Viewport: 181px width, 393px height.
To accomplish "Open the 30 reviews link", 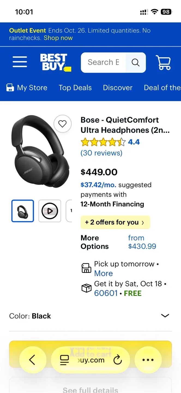I will tap(101, 153).
